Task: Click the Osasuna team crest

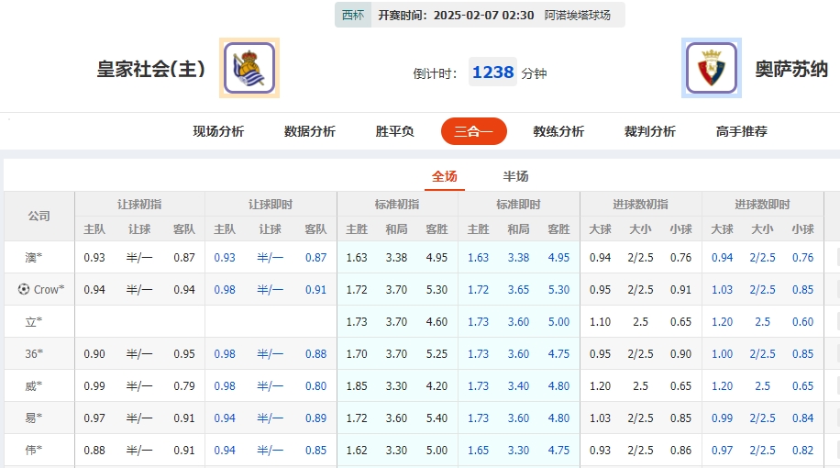Action: (x=712, y=68)
